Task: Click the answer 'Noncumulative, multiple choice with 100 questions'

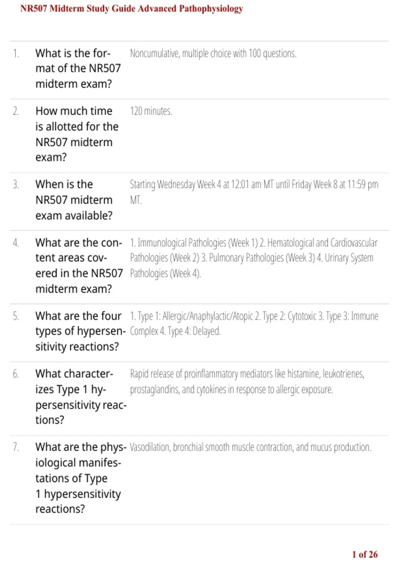Action: pyautogui.click(x=213, y=53)
